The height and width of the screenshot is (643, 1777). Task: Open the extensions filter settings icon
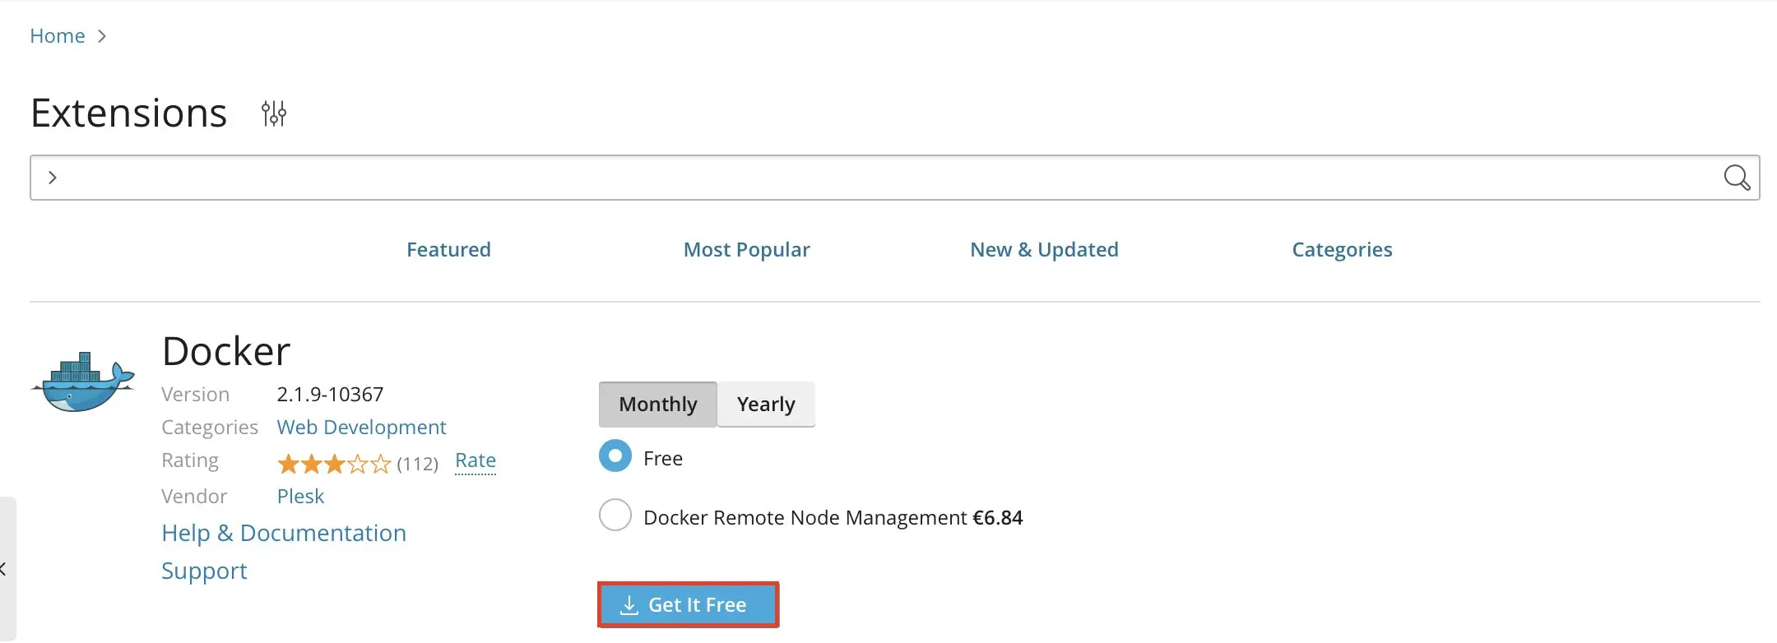(274, 113)
